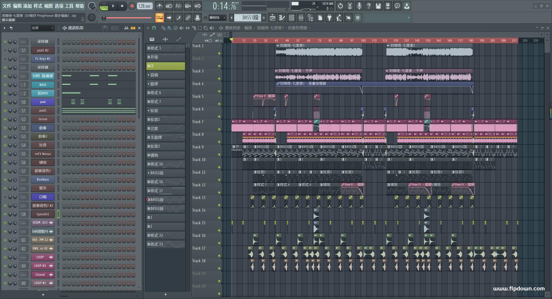Toggle blend recording overdub icon
Image resolution: width=552 pixels, height=299 pixels.
pos(188,6)
